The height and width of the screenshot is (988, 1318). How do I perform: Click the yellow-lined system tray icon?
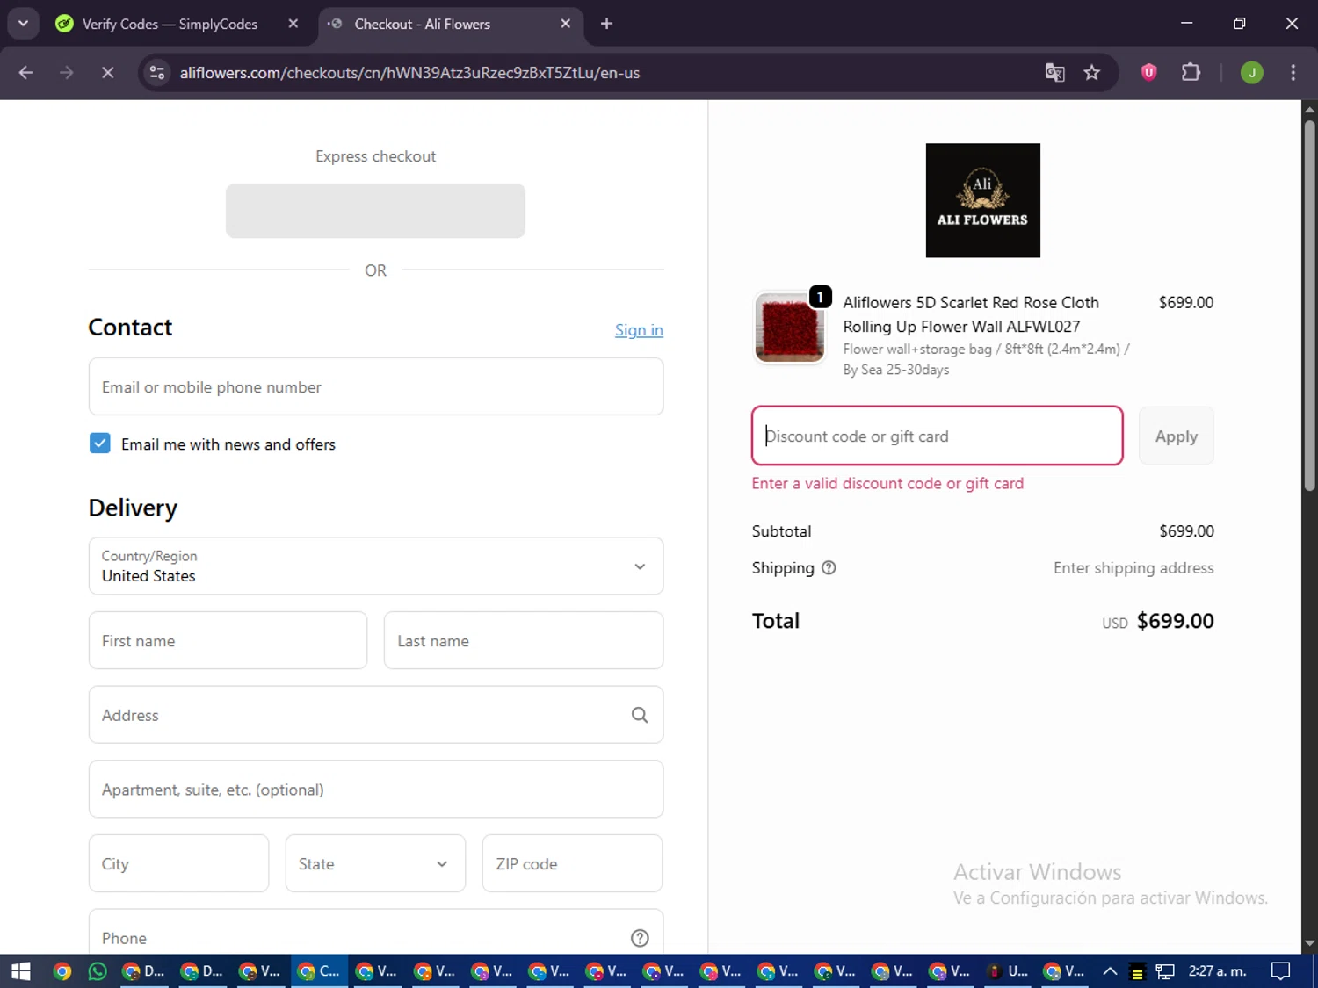pos(1137,971)
